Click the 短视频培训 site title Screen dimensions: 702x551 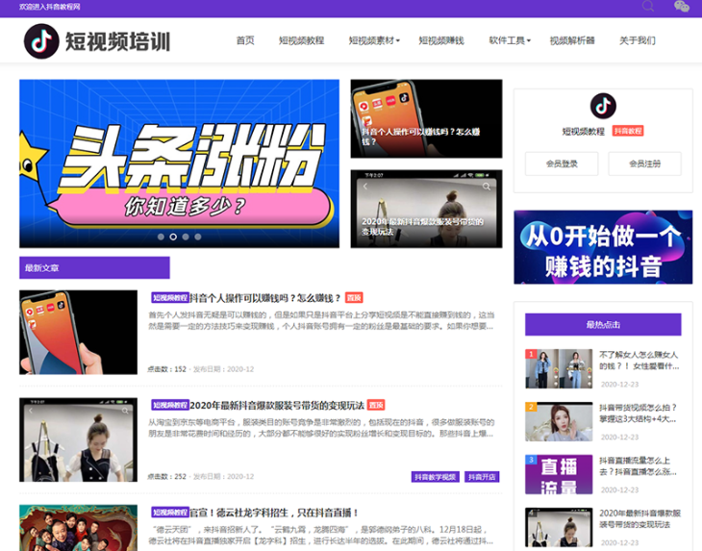pyautogui.click(x=118, y=41)
